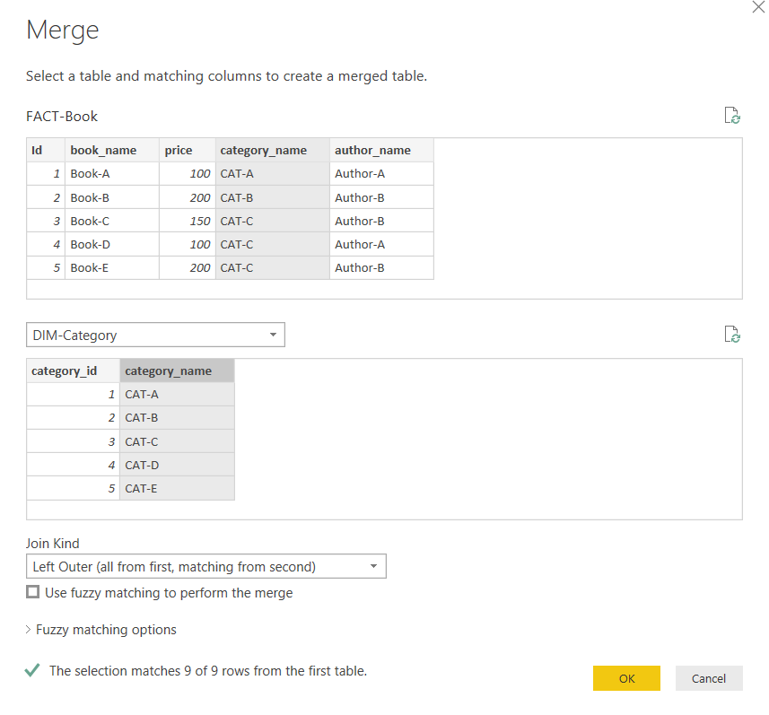Image resolution: width=769 pixels, height=715 pixels.
Task: Click the green match status checkmark
Action: click(x=32, y=670)
